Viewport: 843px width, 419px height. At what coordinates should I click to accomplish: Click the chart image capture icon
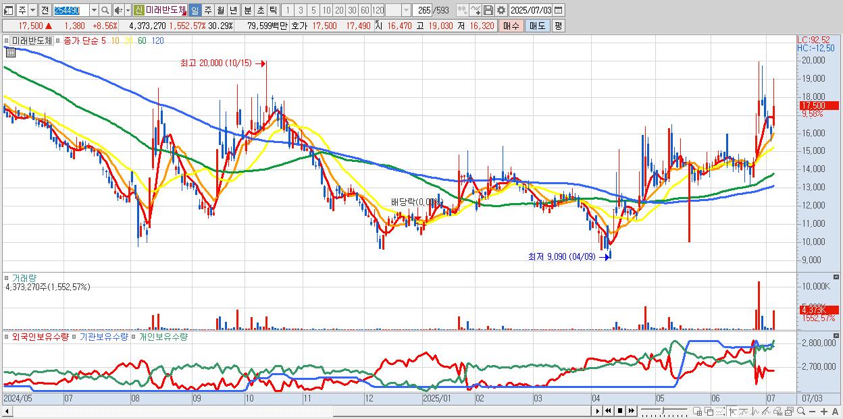pyautogui.click(x=790, y=412)
